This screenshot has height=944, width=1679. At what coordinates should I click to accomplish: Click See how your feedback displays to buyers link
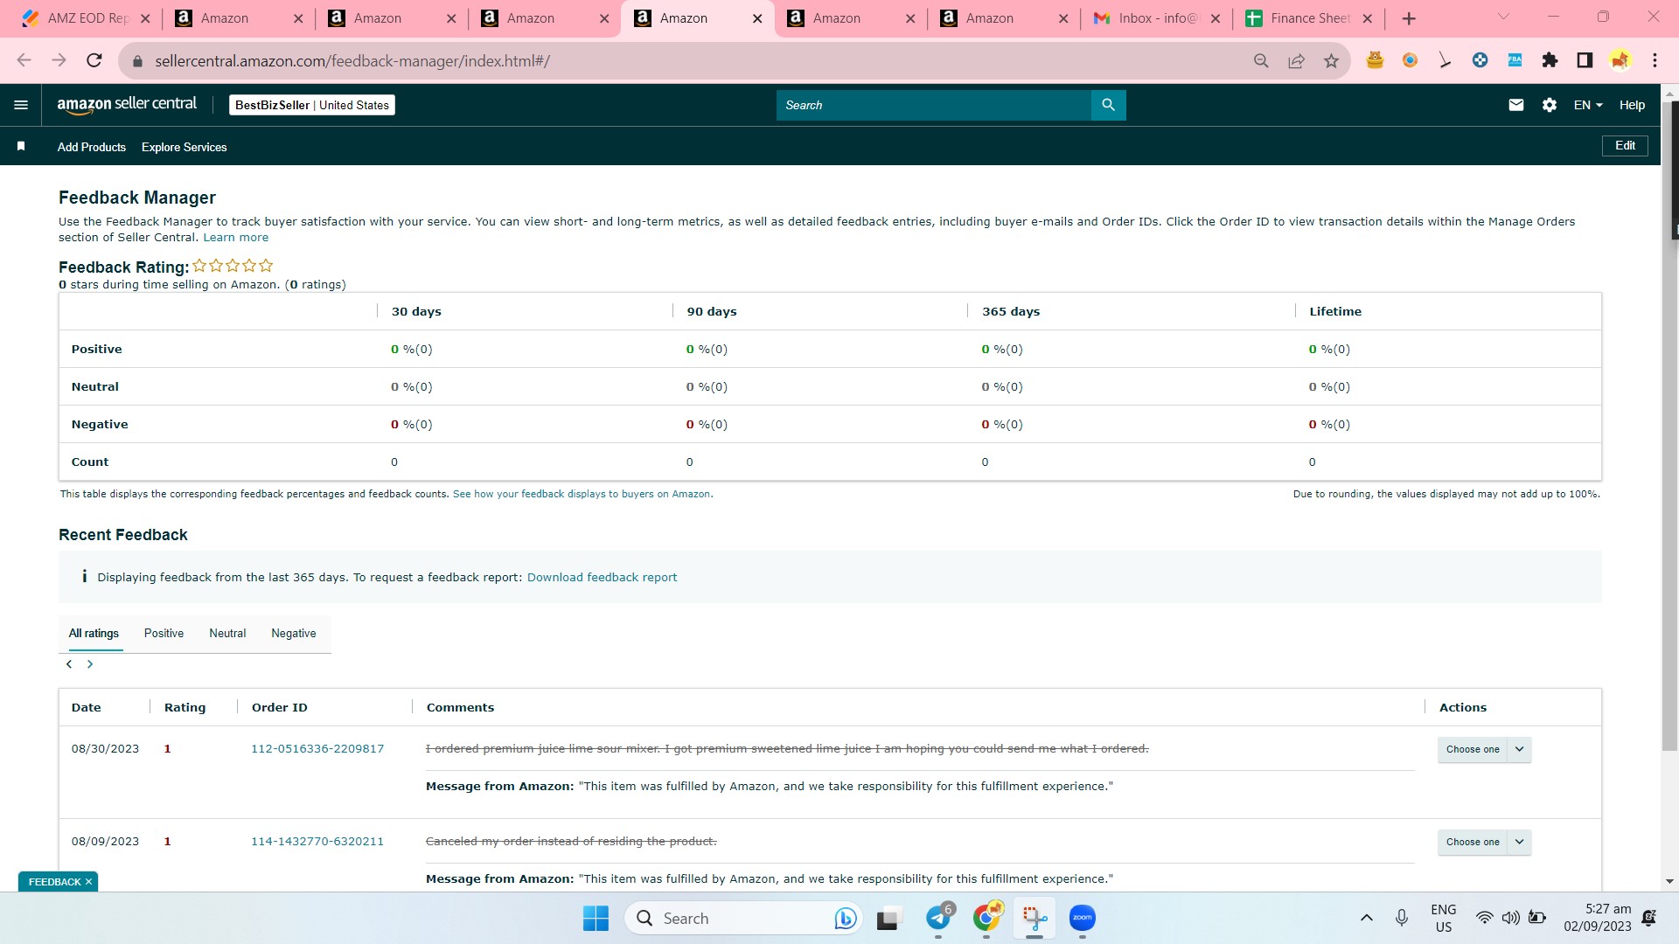click(x=582, y=495)
